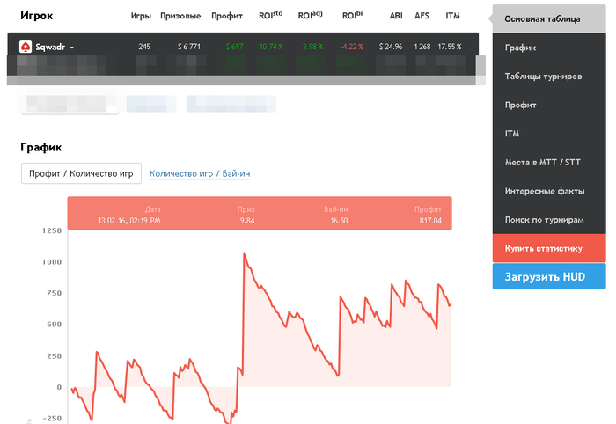Click the 1250 y-axis label
Image resolution: width=616 pixels, height=424 pixels.
[x=52, y=230]
